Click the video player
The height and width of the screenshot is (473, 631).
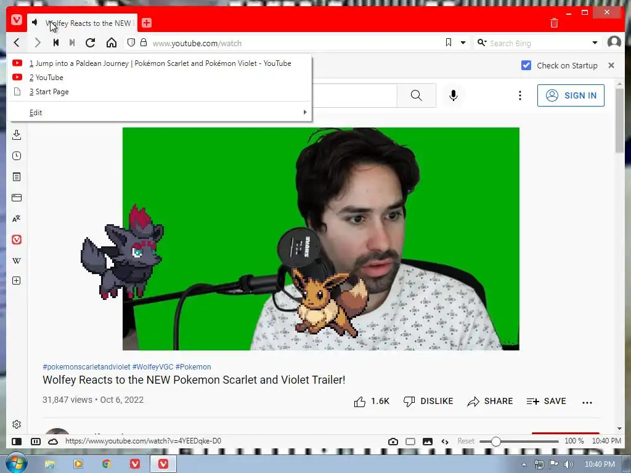pos(320,239)
